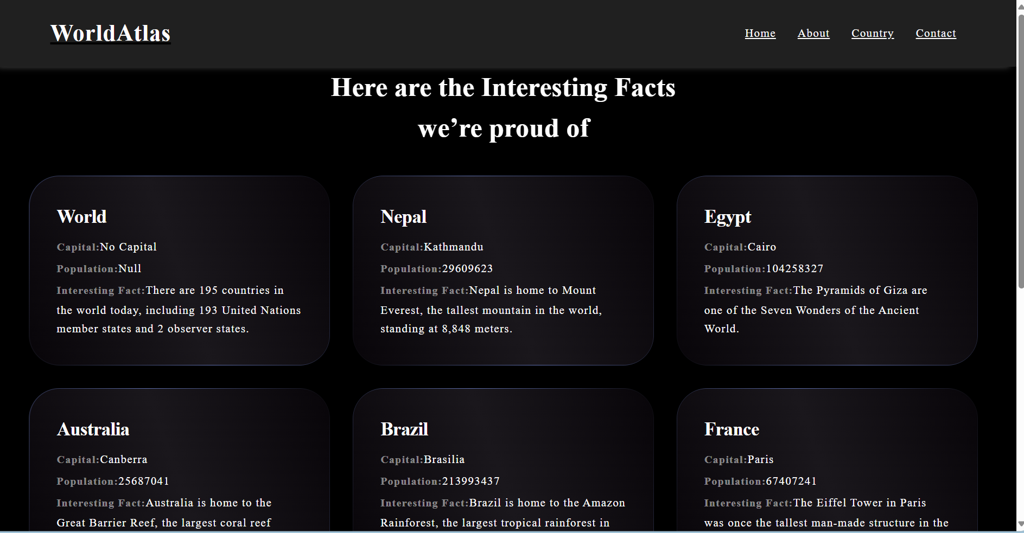Click 'Rainforest, the largest tropical rainforest' line
Screen dimensions: 1024x533
coord(494,523)
